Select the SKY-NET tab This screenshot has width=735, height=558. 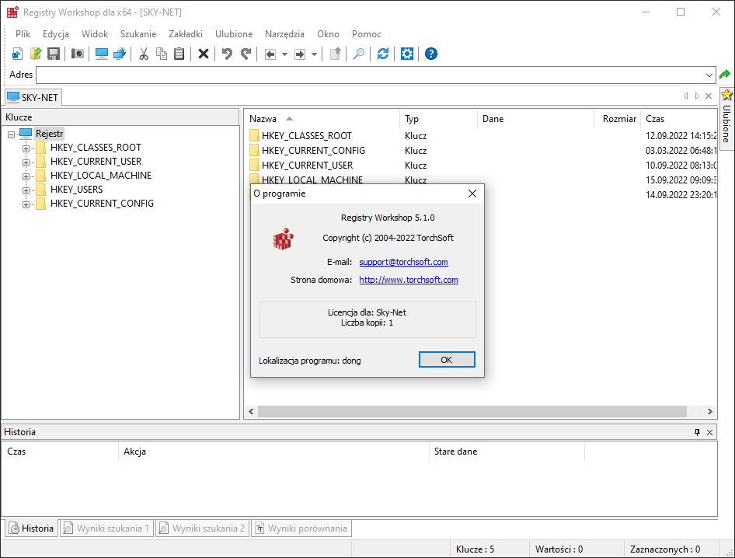(x=33, y=97)
